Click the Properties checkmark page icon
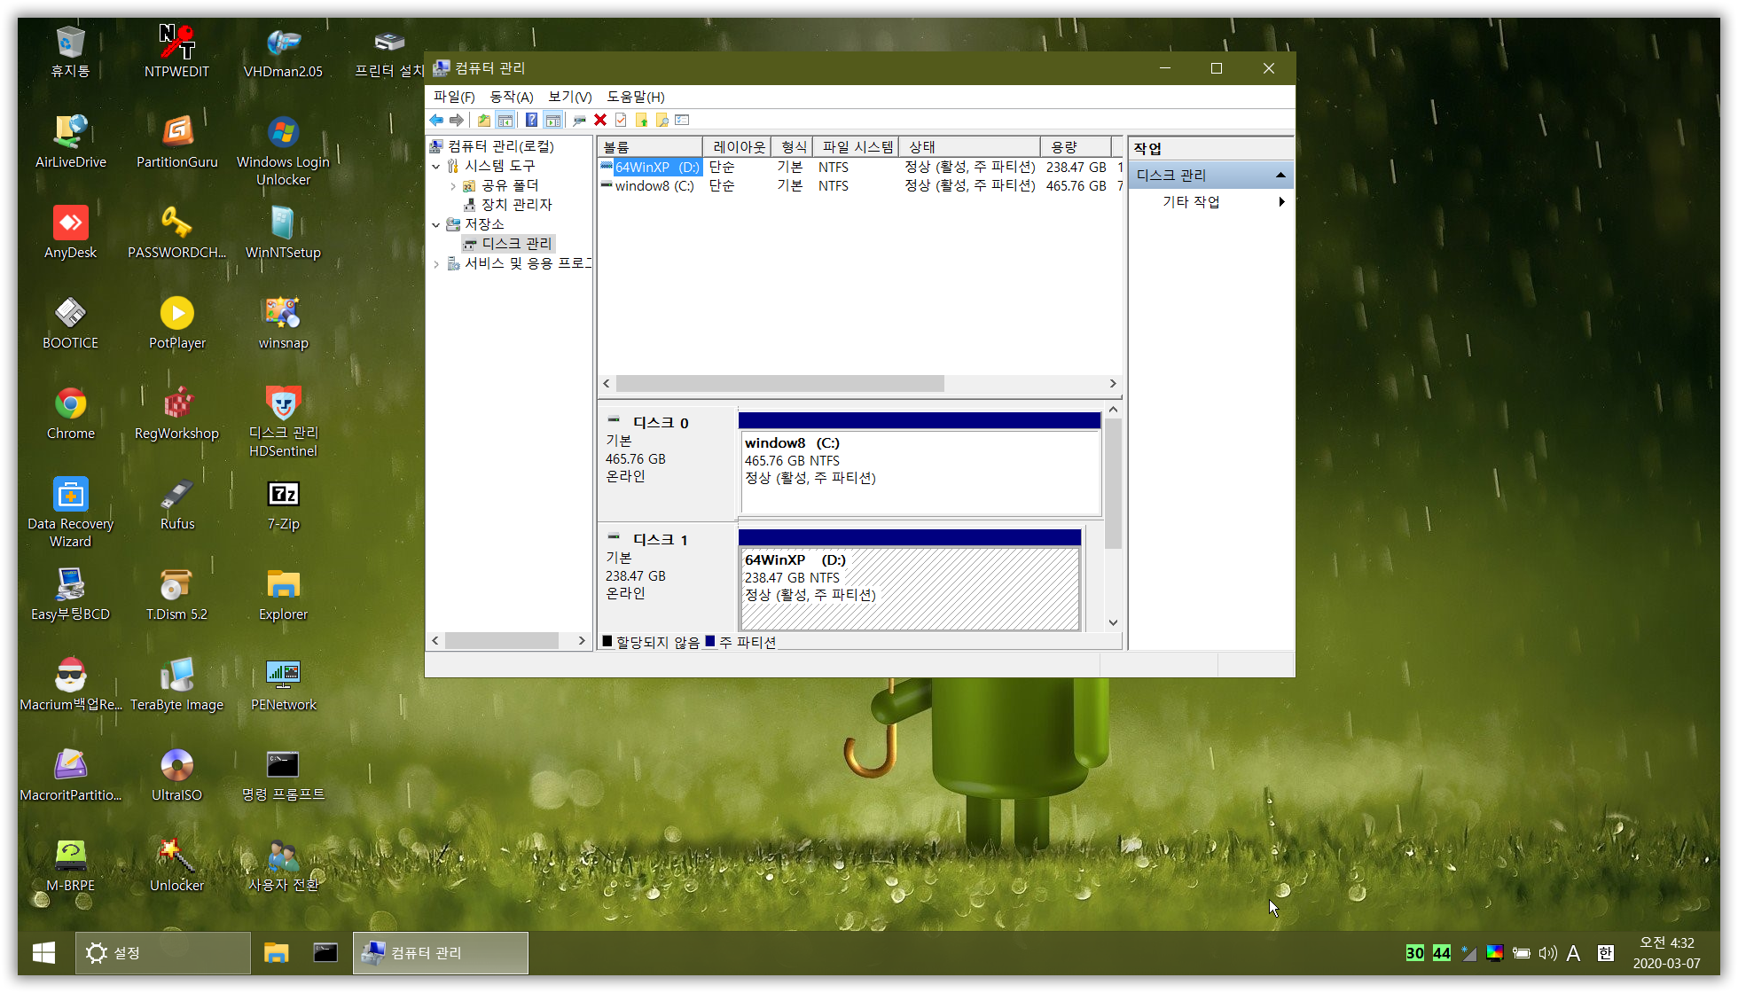The height and width of the screenshot is (993, 1738). coord(621,120)
